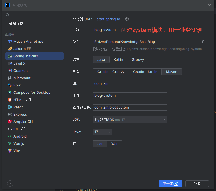Click the Angular CLI icon

coord(10,122)
